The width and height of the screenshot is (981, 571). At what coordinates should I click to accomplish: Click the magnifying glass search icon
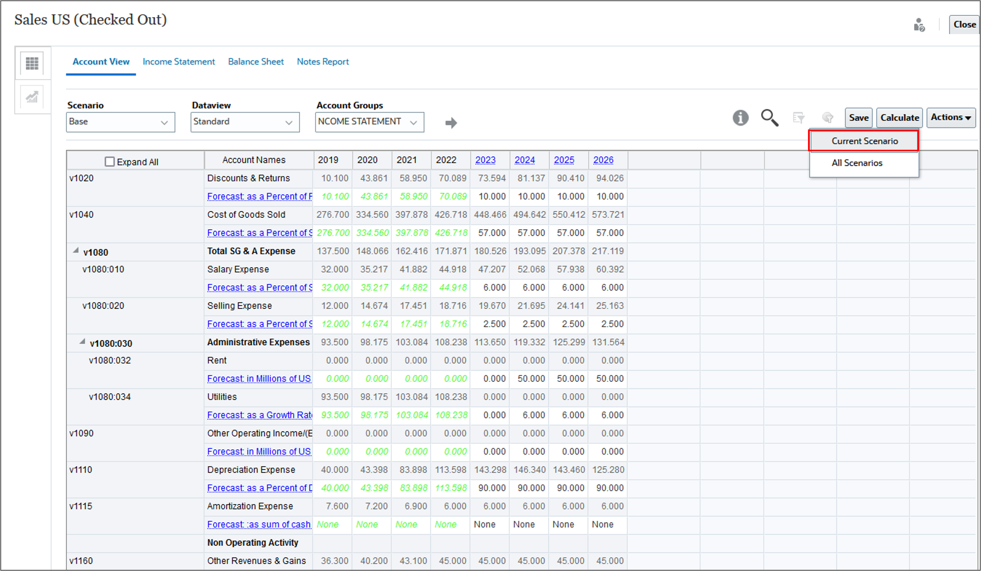[769, 118]
